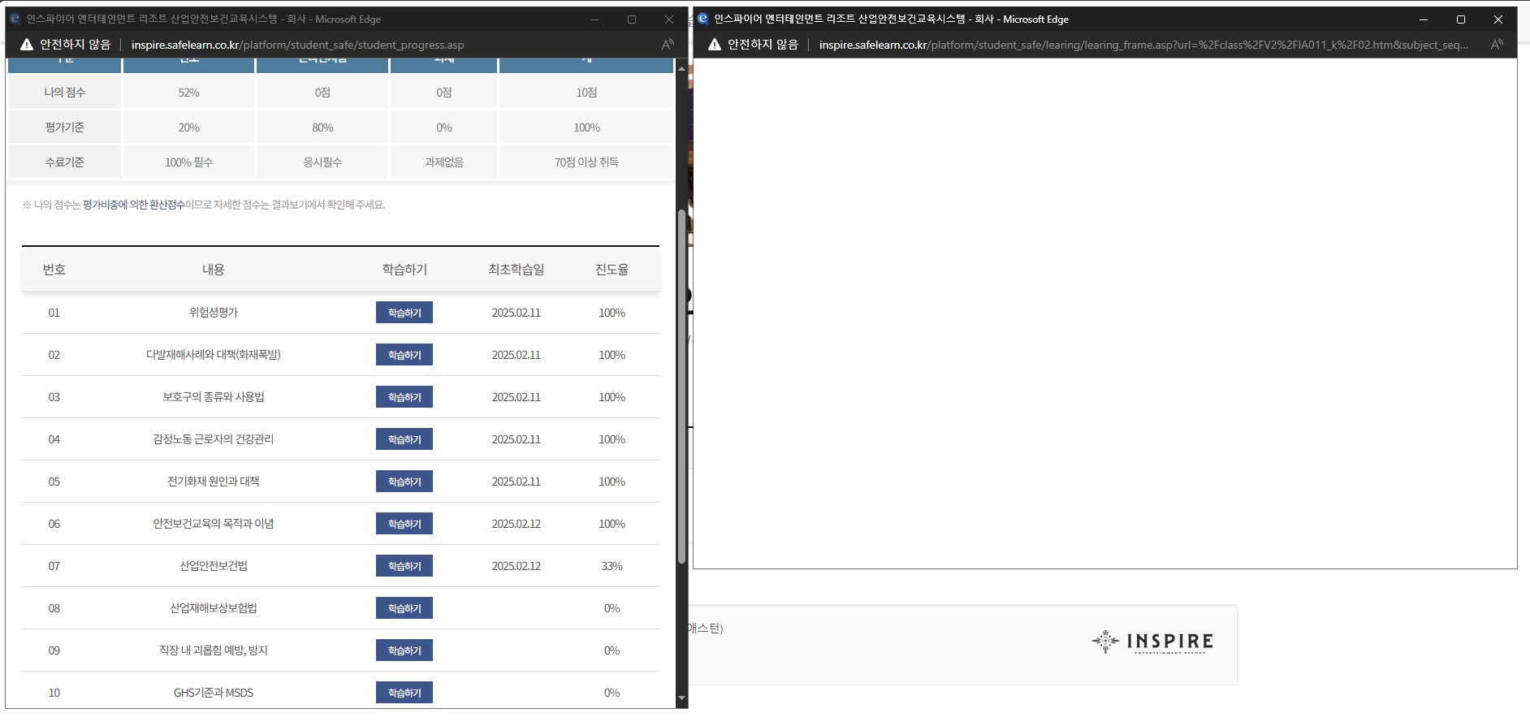This screenshot has height=726, width=1530.
Task: Click the Edge icon in the right title bar
Action: 703,19
